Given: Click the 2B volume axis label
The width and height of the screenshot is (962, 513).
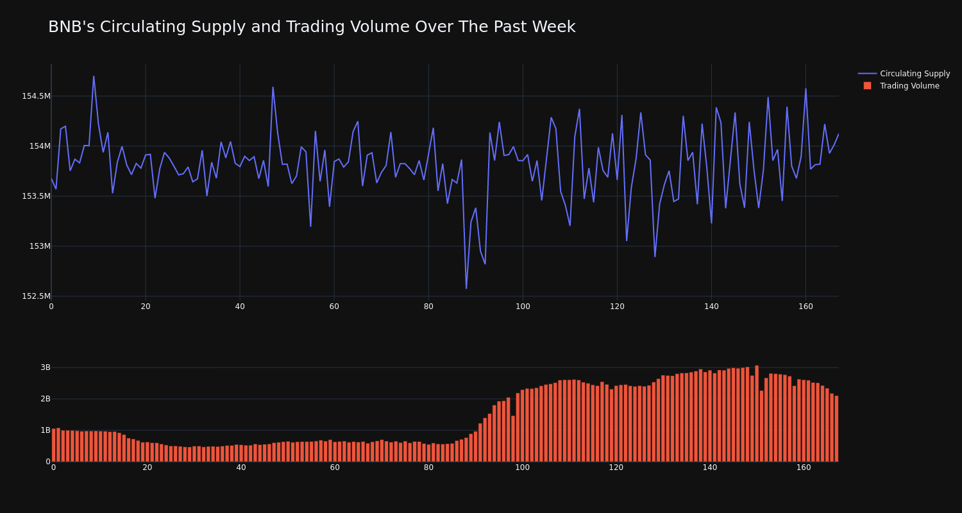Looking at the screenshot, I should [x=46, y=399].
